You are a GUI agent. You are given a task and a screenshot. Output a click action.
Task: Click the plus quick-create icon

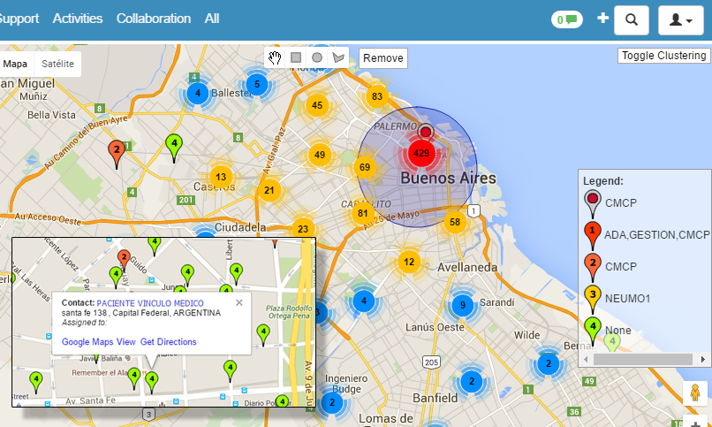coord(602,19)
